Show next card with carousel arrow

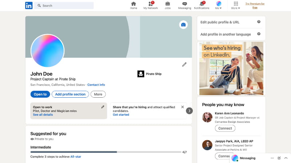click(189, 111)
